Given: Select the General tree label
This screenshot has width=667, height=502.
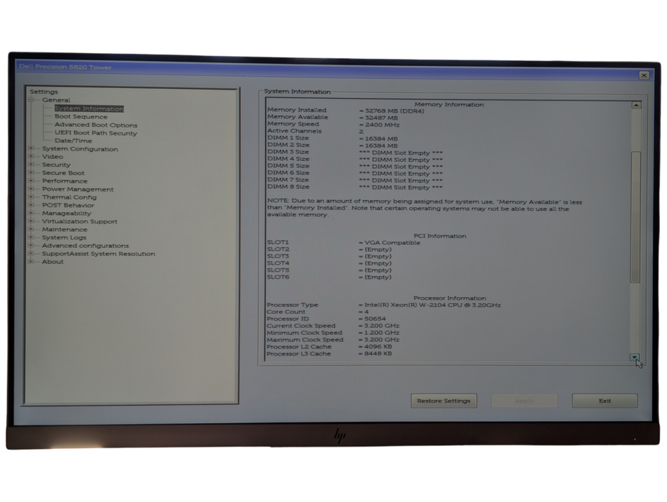Looking at the screenshot, I should click(x=56, y=100).
